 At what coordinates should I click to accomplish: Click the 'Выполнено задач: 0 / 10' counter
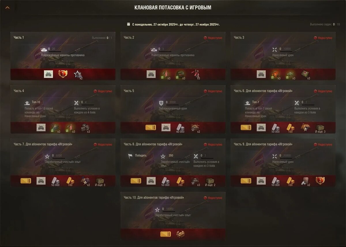(x=325, y=24)
